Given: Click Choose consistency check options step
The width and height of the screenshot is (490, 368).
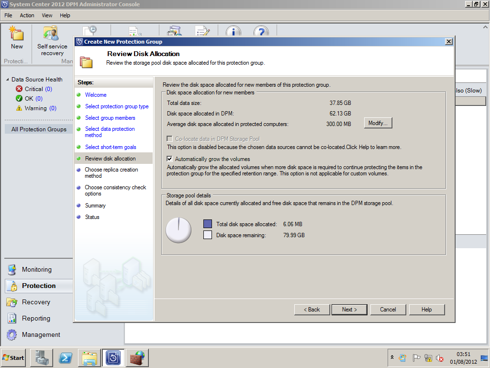Looking at the screenshot, I should (x=115, y=191).
